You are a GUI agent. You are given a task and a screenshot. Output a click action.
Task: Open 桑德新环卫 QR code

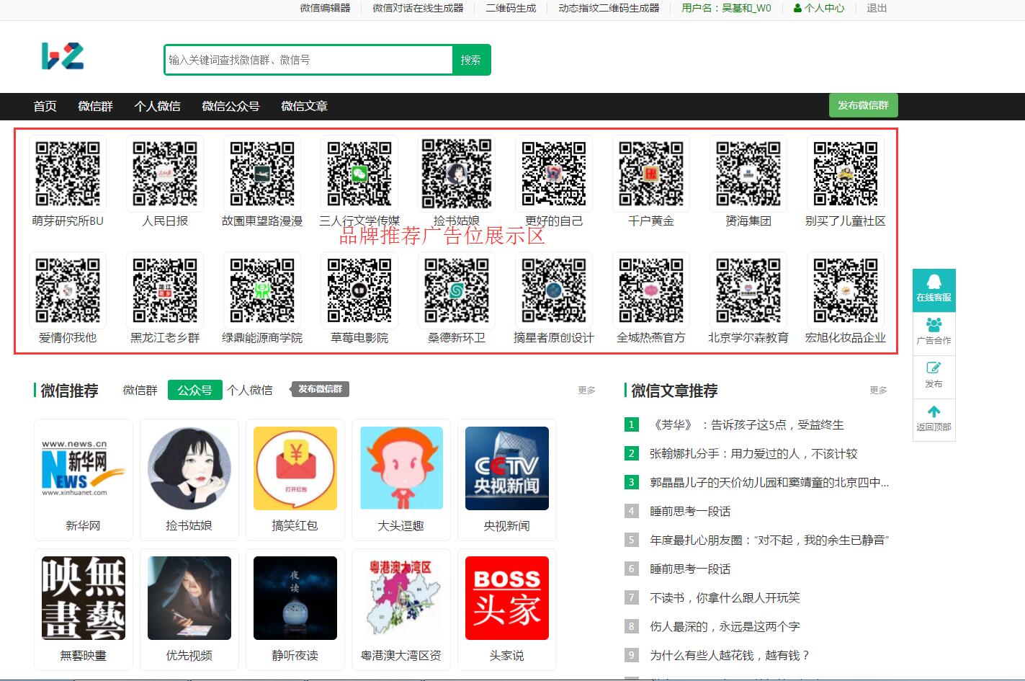(457, 290)
